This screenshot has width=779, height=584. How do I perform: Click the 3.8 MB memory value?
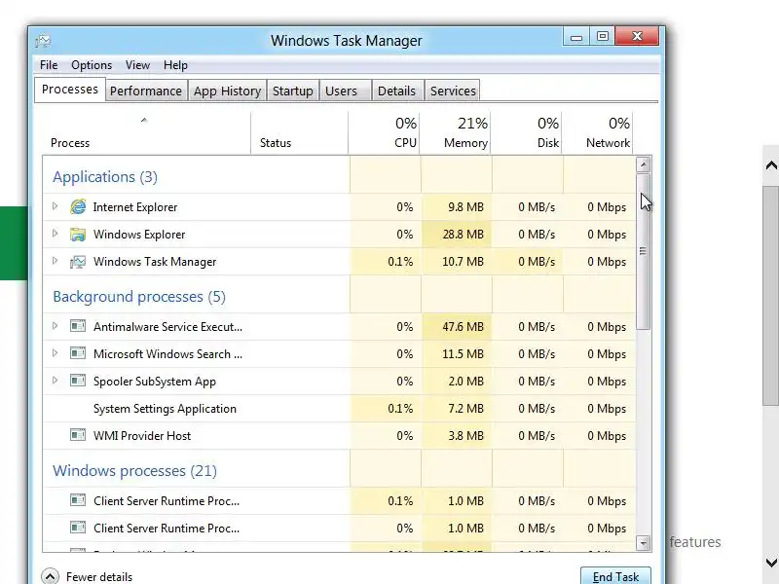coord(465,436)
